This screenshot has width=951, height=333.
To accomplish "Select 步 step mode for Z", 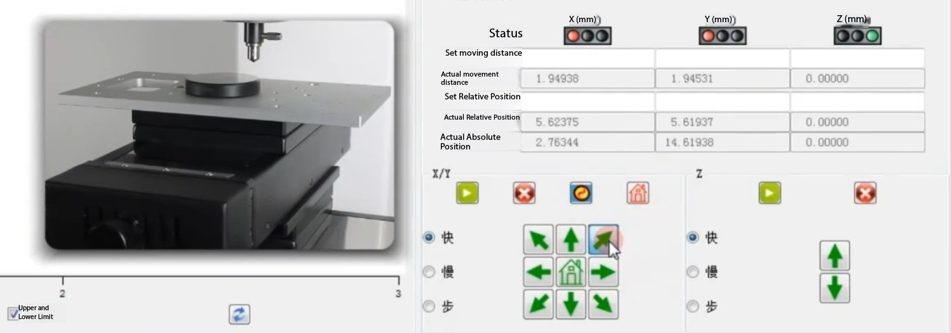I will click(693, 306).
